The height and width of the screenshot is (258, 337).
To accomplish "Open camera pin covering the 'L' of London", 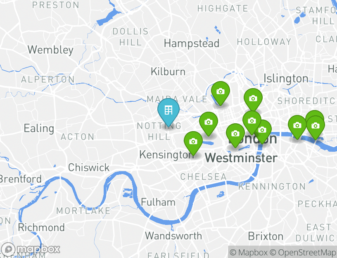I will click(235, 134).
